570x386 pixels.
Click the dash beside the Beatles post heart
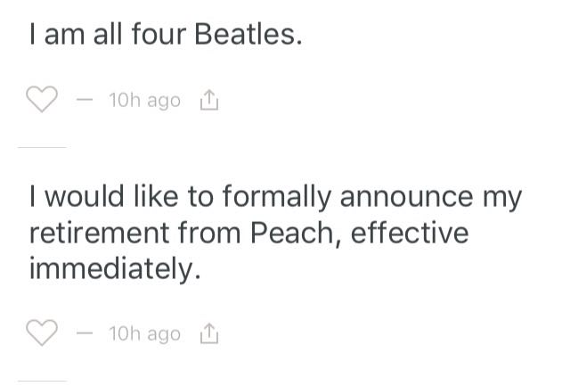point(85,102)
